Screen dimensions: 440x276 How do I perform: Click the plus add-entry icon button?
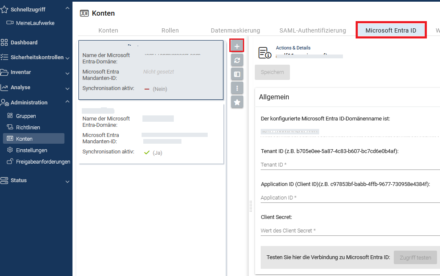237,46
